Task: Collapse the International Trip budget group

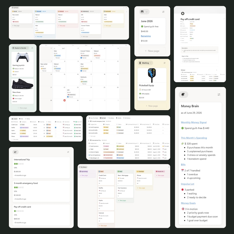Action: [x=89, y=140]
